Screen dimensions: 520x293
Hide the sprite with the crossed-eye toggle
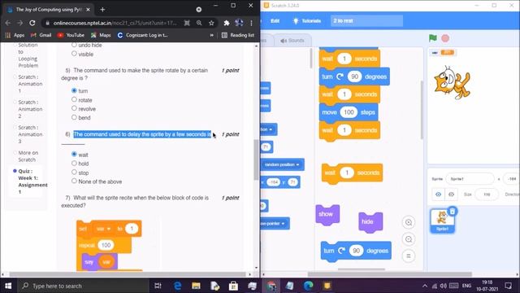point(452,195)
